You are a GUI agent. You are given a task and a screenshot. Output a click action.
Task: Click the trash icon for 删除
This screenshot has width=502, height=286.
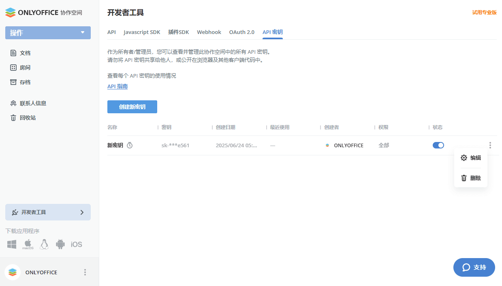tap(464, 178)
